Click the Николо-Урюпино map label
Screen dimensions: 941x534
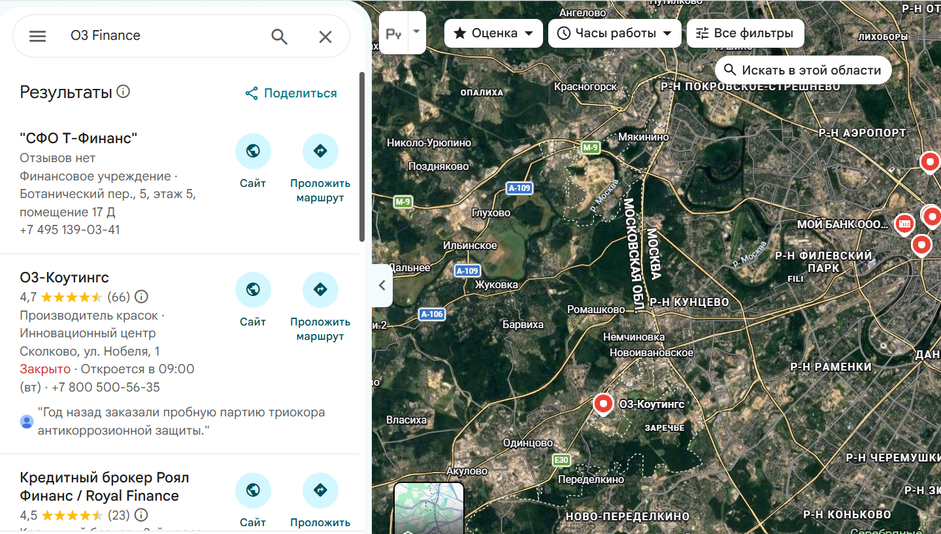(x=429, y=142)
